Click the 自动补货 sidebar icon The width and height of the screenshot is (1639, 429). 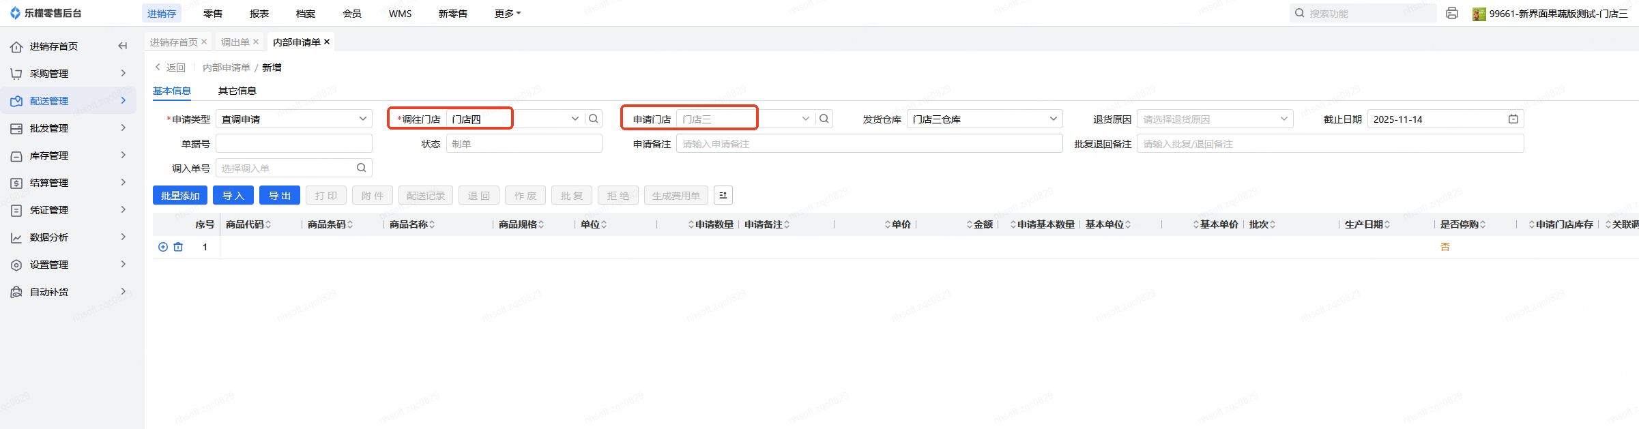pyautogui.click(x=16, y=292)
